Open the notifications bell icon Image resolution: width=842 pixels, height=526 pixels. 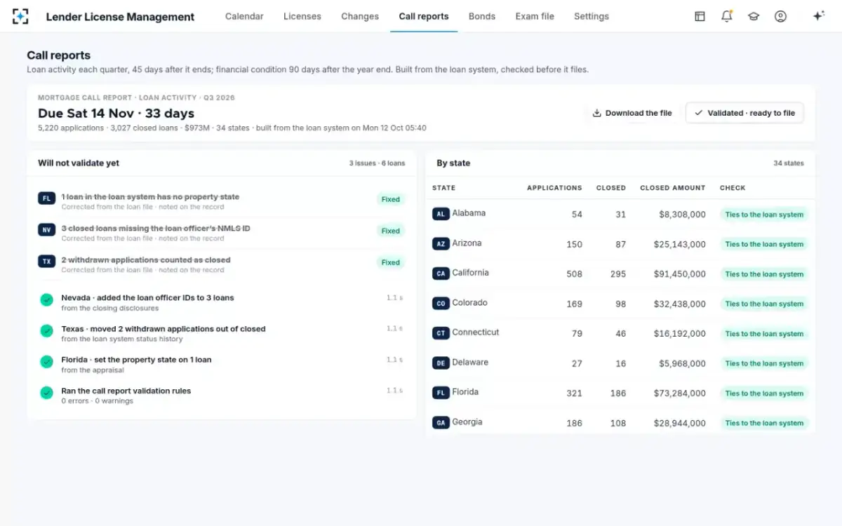click(x=727, y=16)
